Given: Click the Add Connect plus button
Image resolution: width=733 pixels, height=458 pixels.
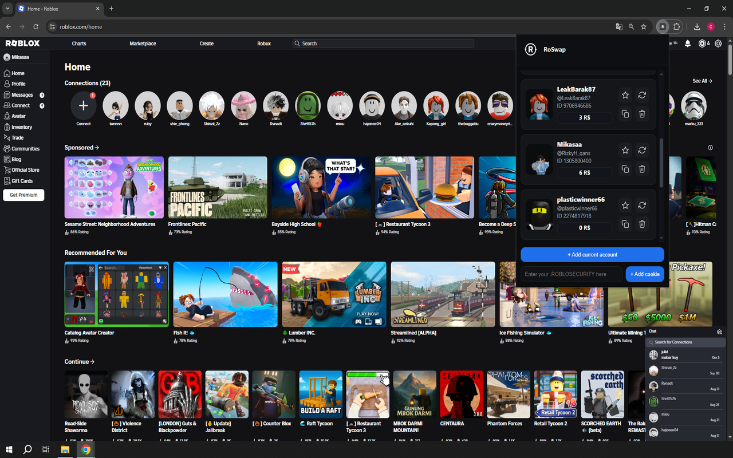Looking at the screenshot, I should (84, 105).
